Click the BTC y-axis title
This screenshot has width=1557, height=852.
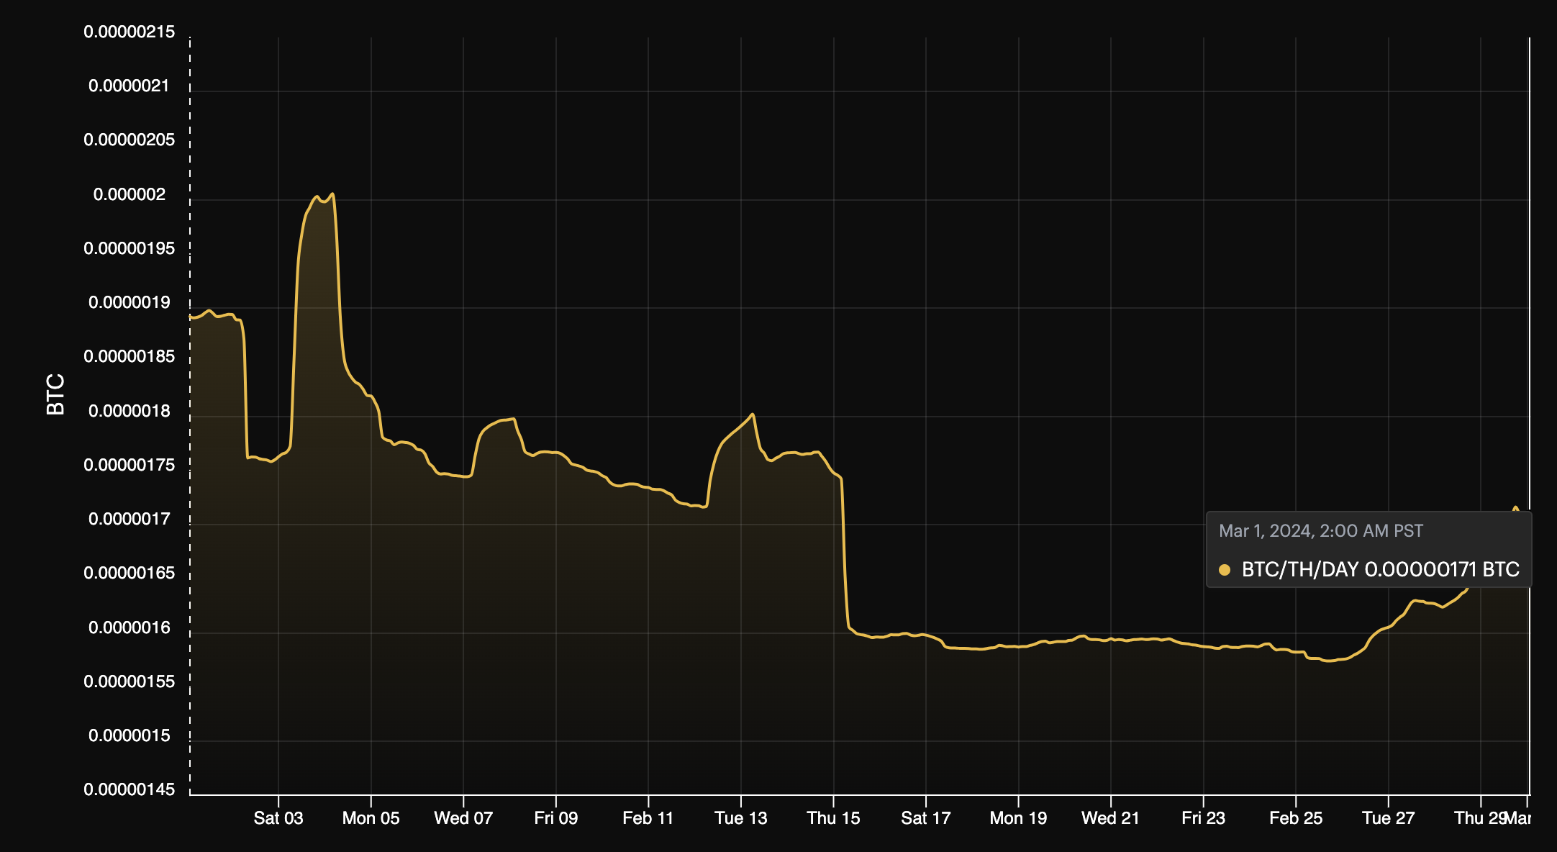tap(55, 394)
